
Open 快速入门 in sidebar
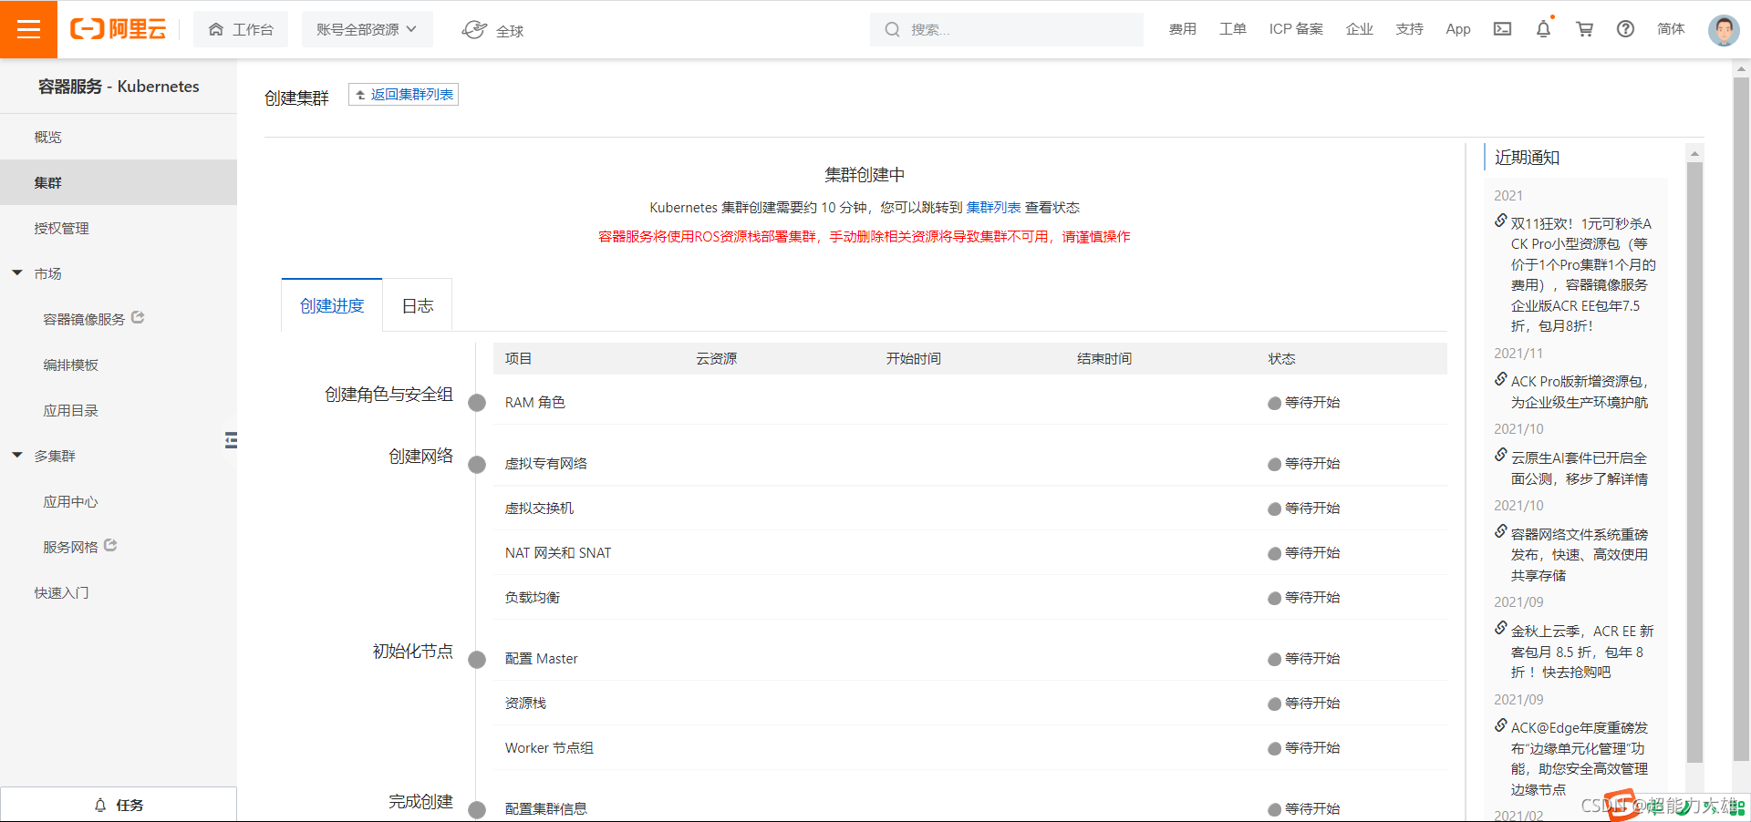pyautogui.click(x=61, y=592)
